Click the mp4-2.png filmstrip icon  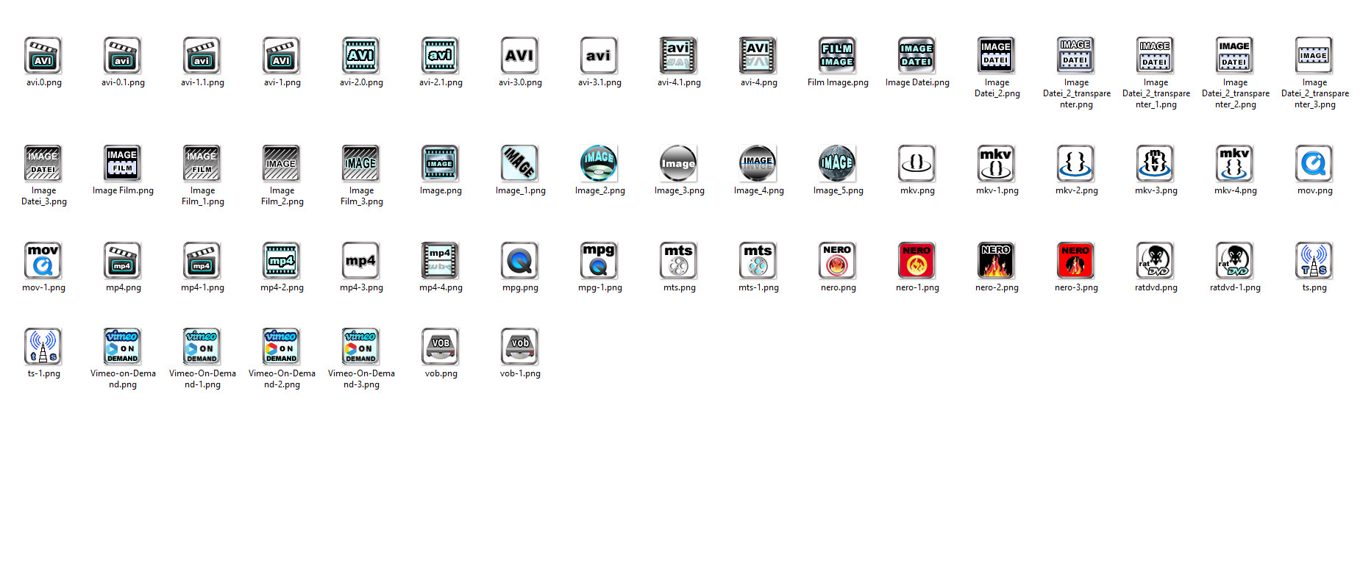point(282,260)
